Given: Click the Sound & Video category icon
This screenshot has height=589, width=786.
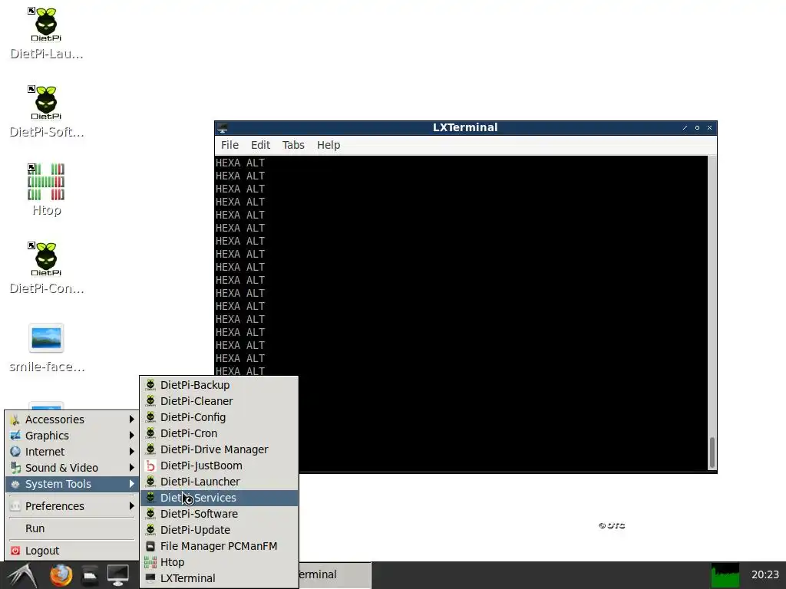Looking at the screenshot, I should coord(15,467).
